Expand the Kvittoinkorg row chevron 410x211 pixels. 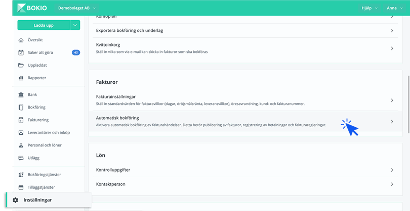coord(392,48)
